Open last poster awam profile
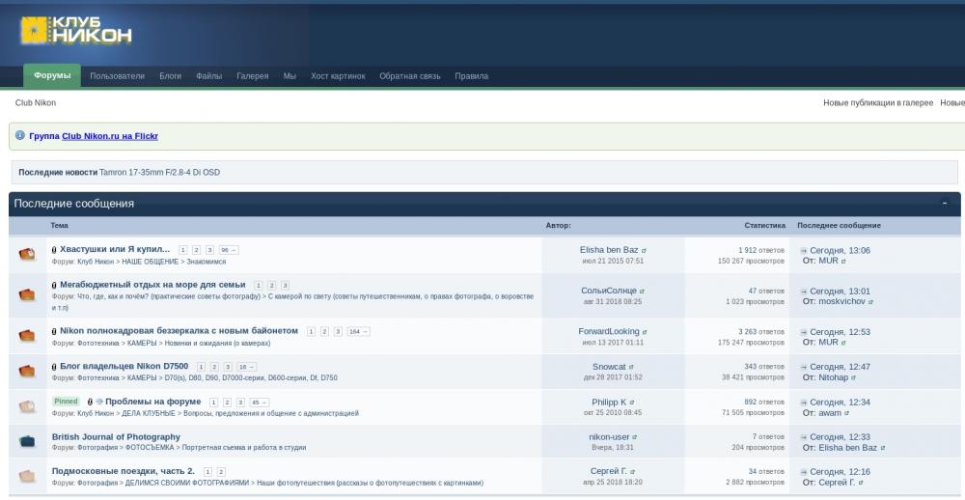 [x=830, y=412]
